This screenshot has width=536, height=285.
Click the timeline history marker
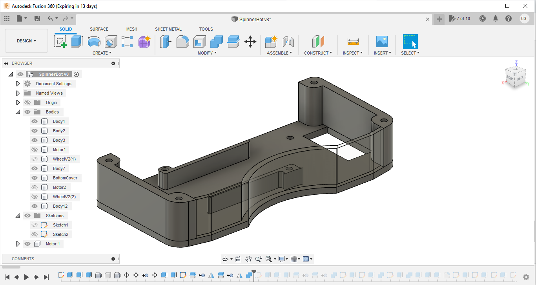point(254,272)
